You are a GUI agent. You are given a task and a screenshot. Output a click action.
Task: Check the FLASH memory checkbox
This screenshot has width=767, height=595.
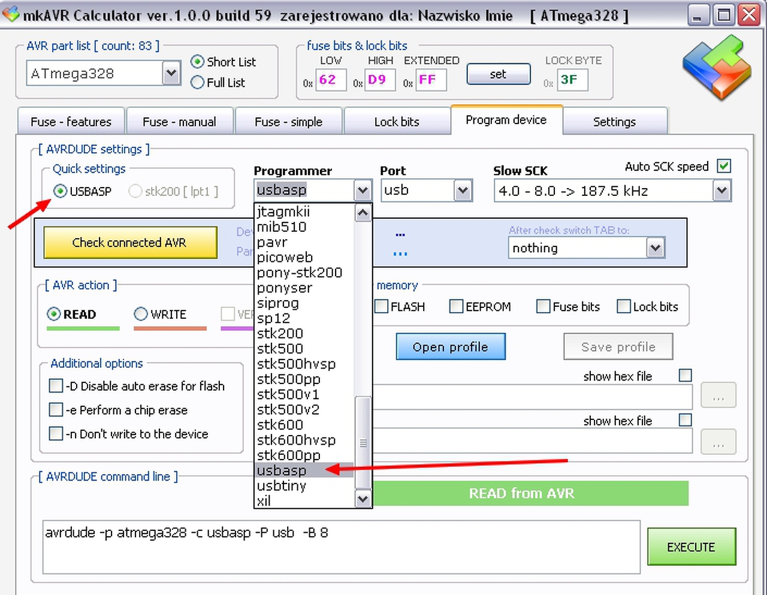click(381, 306)
